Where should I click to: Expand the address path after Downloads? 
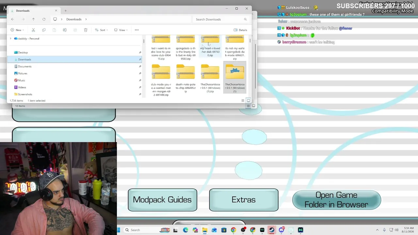86,19
